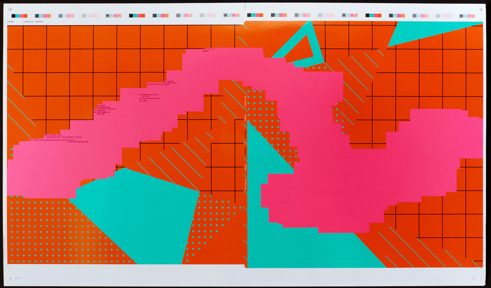Click the 'B1. TOMORROW WE WILL KILL YOU' line
The height and width of the screenshot is (288, 491).
point(149,96)
